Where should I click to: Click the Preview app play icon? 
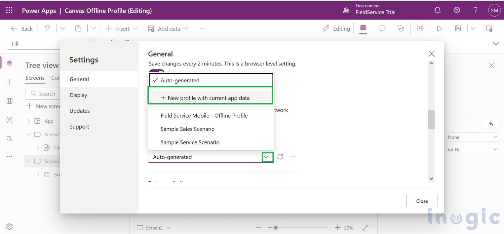[x=439, y=28]
